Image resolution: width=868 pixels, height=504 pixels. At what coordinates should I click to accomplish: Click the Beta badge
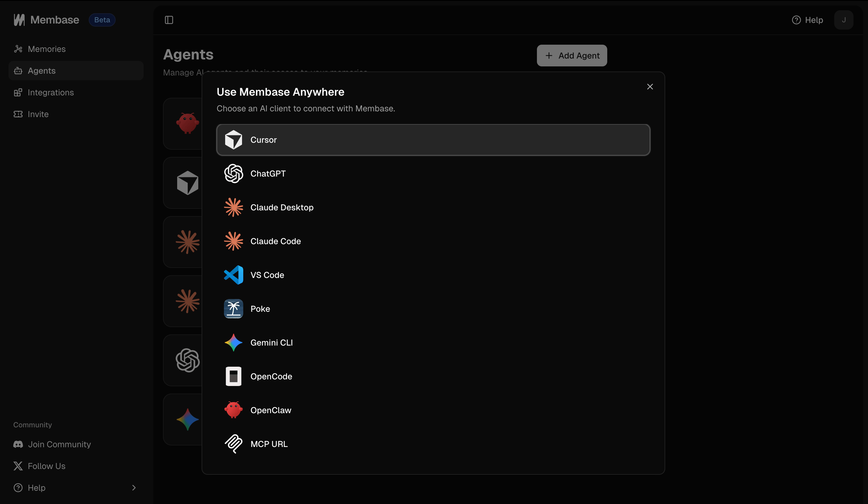[x=102, y=20]
